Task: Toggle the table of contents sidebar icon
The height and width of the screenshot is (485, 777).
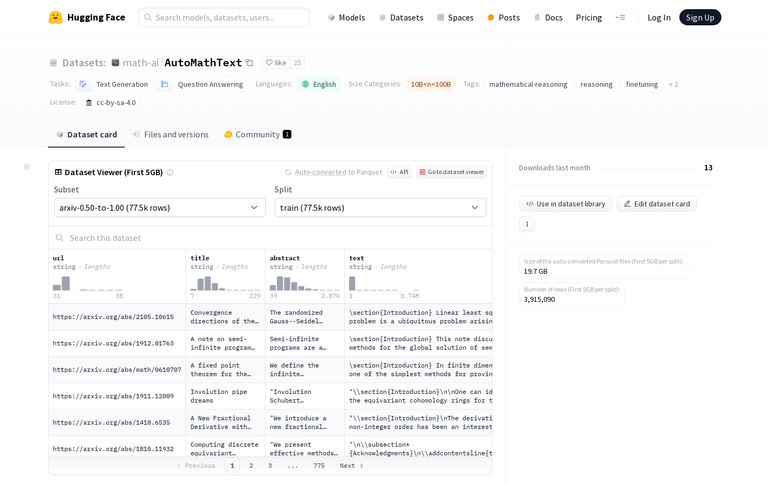Action: click(27, 167)
